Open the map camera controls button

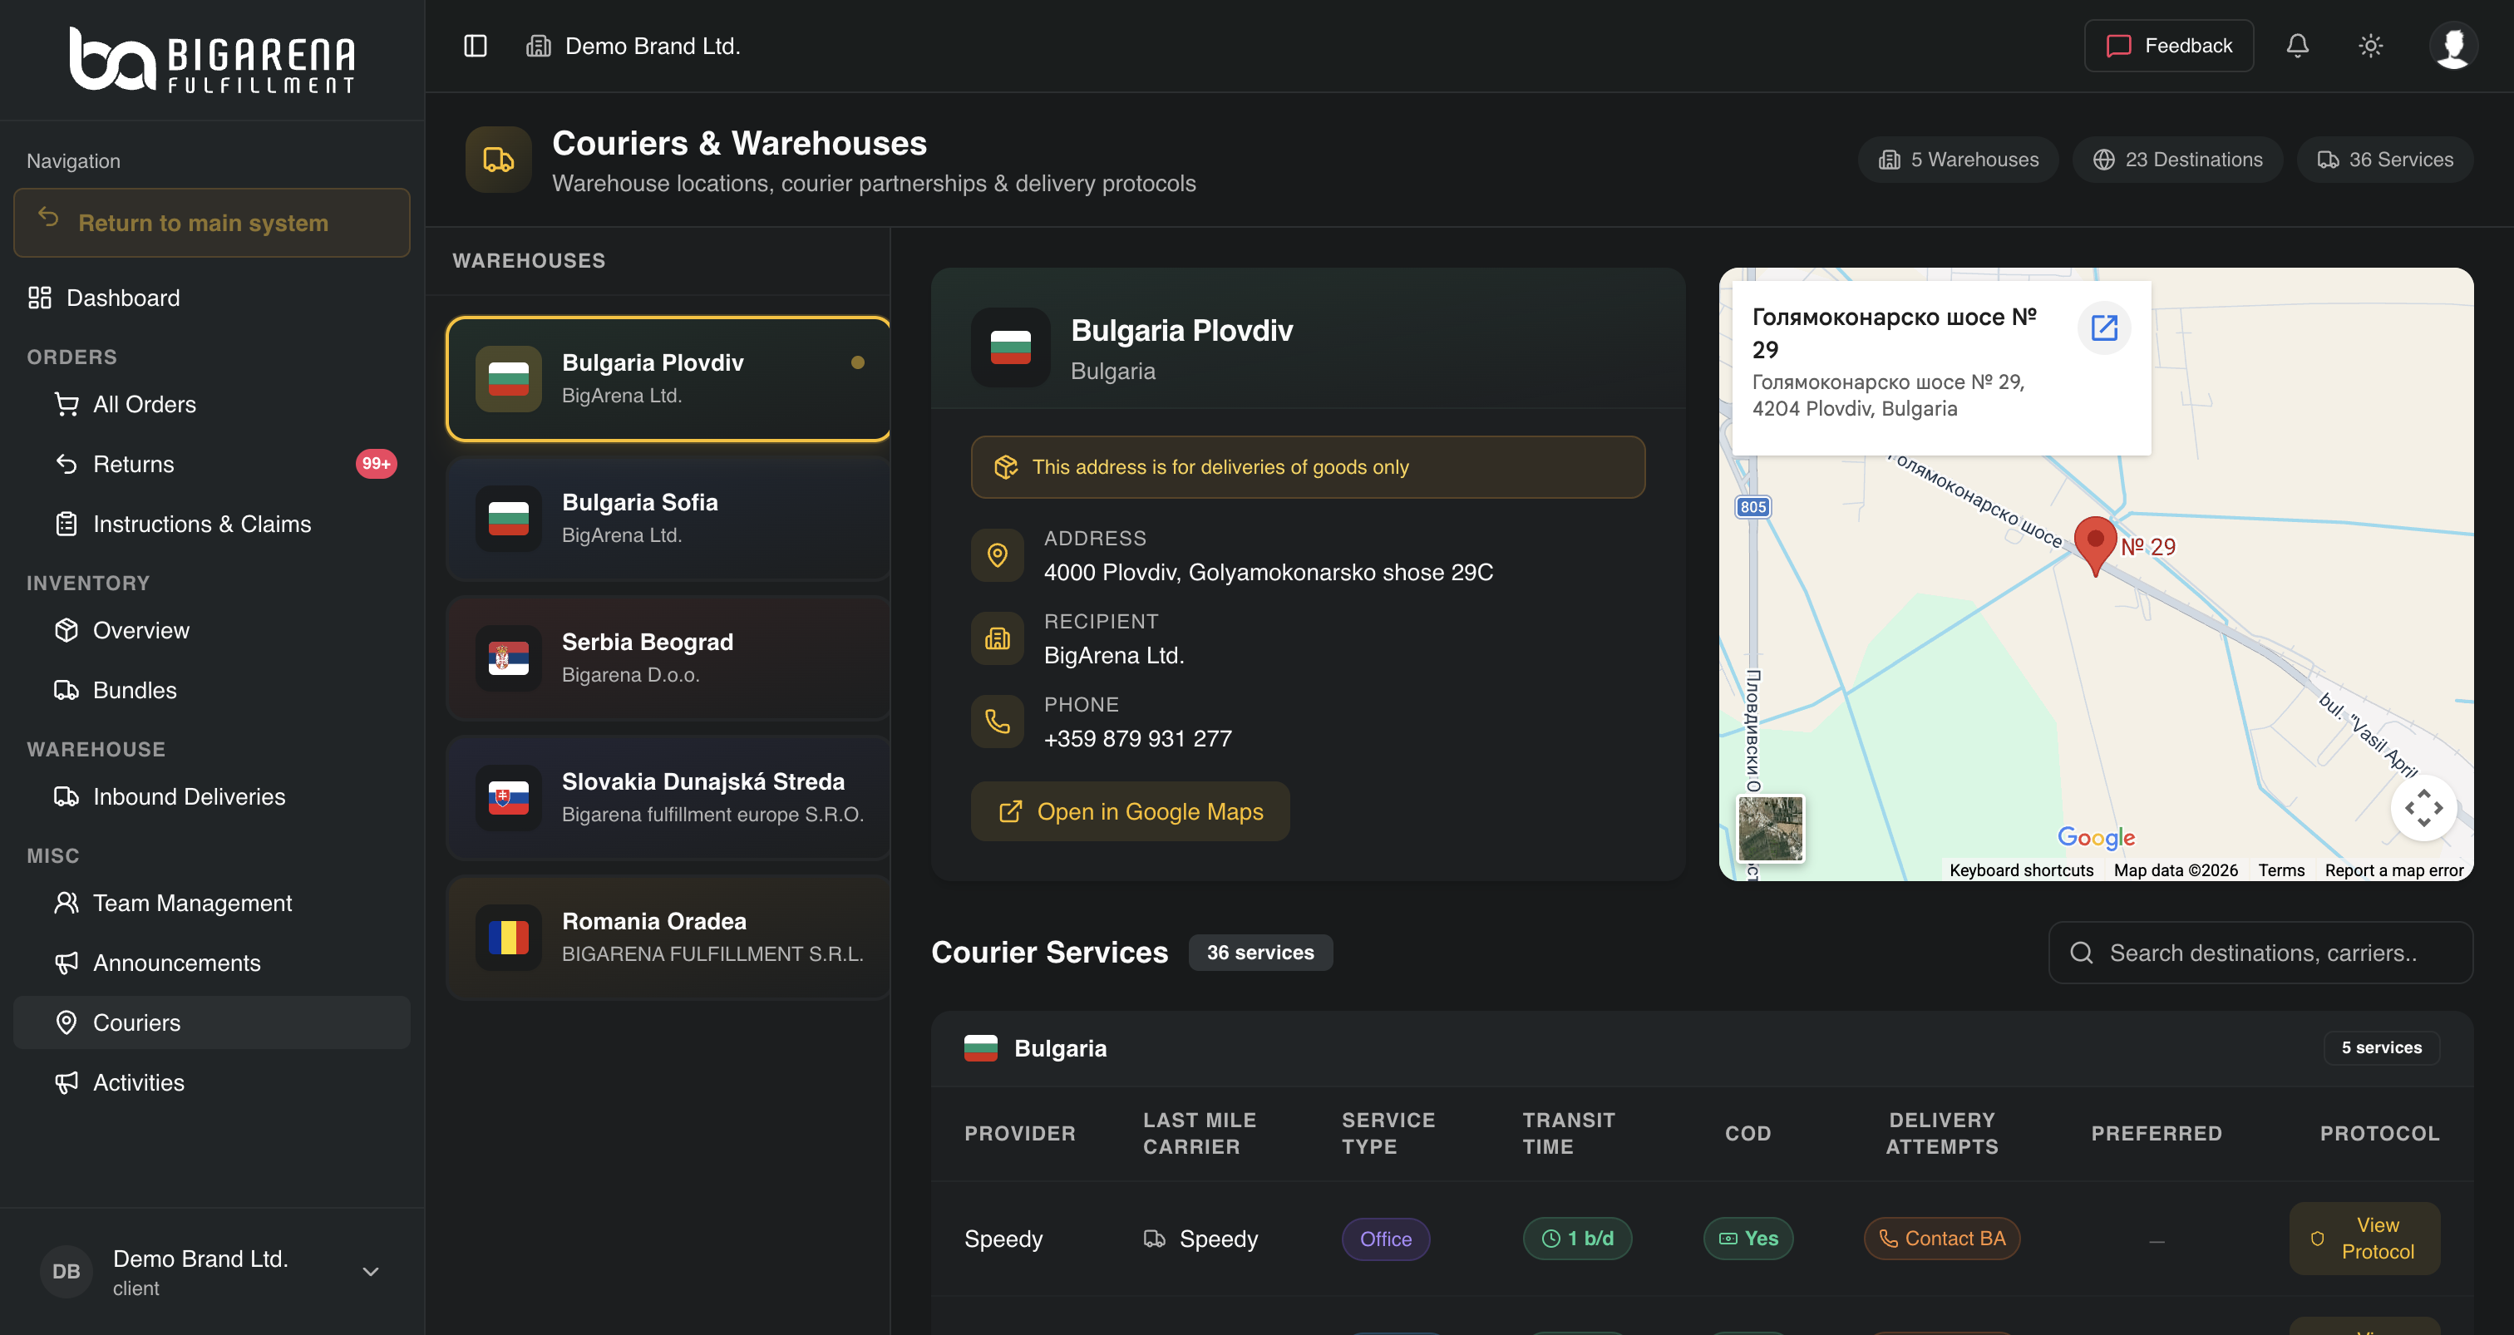pos(2424,808)
